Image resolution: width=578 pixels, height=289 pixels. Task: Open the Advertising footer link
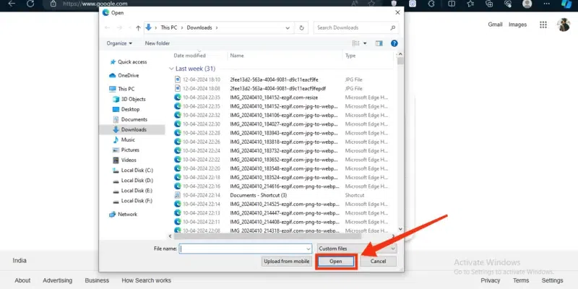58,280
